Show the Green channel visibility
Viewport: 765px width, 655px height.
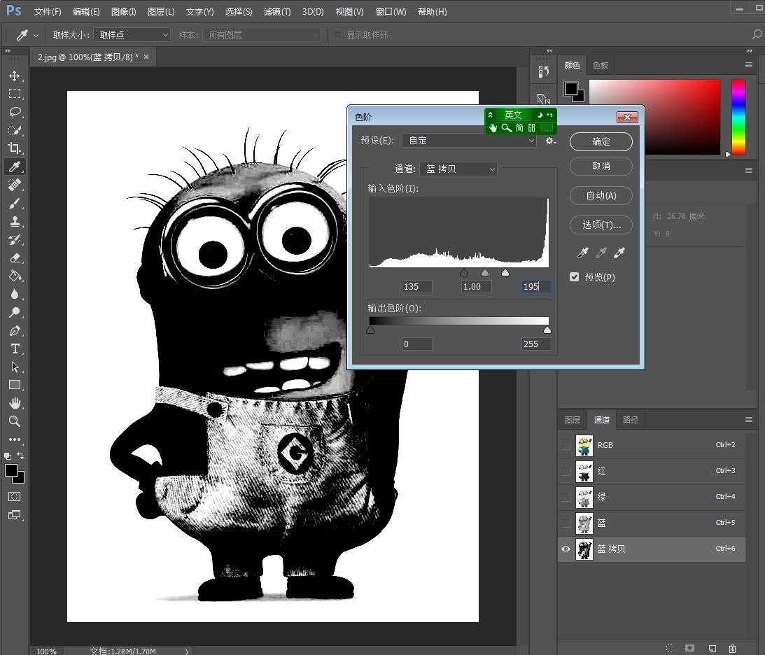coord(566,497)
